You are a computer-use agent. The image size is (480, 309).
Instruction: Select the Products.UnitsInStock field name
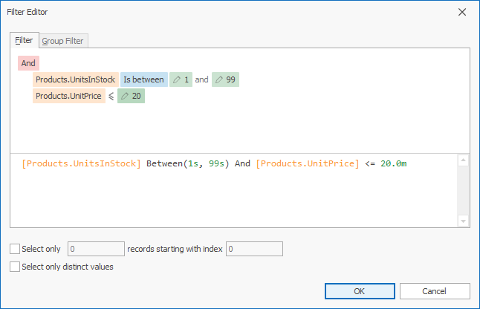(75, 79)
